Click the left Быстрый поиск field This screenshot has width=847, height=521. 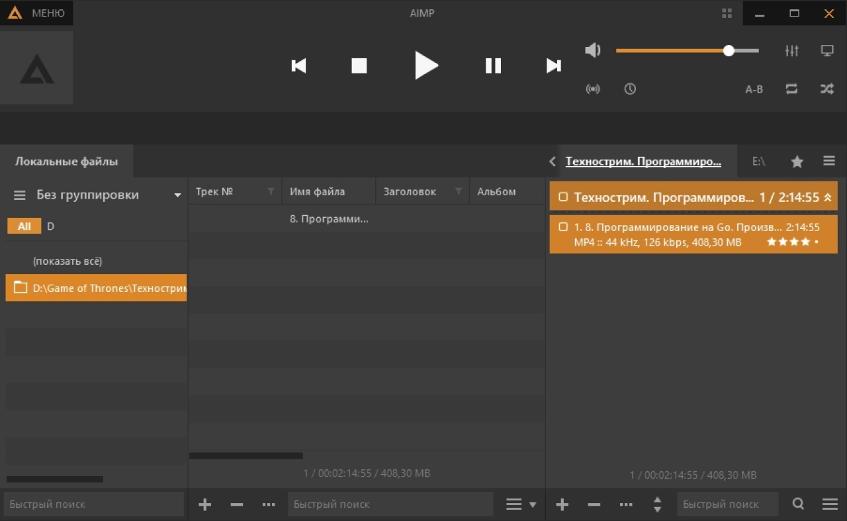click(x=93, y=504)
